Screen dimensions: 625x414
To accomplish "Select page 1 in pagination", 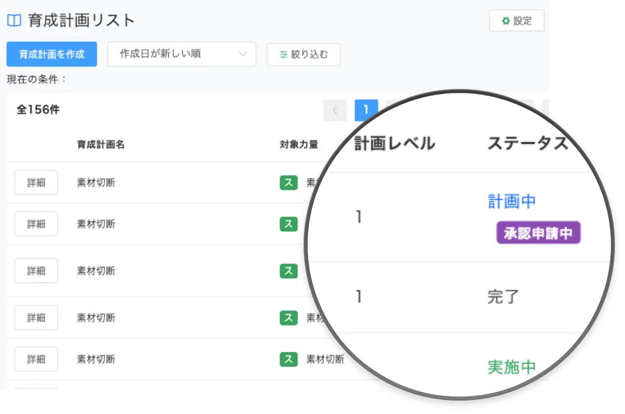I will [x=366, y=110].
